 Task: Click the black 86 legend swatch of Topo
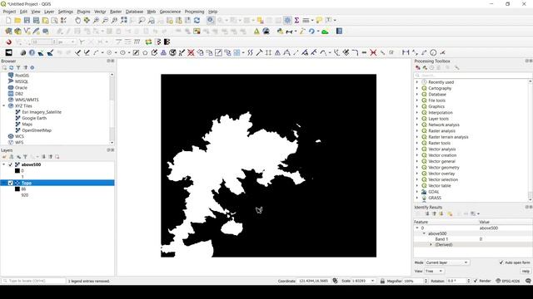(17, 189)
